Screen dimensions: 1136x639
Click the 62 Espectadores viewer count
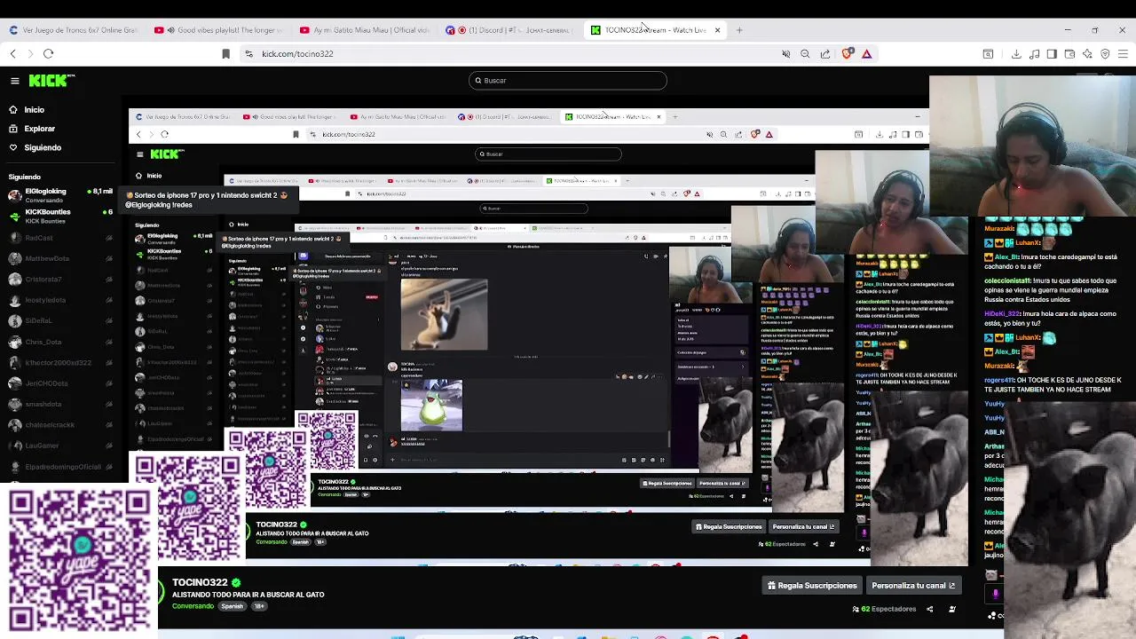coord(884,609)
